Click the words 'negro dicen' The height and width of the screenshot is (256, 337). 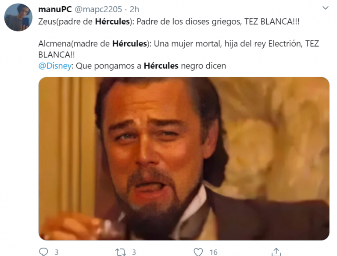click(x=203, y=66)
